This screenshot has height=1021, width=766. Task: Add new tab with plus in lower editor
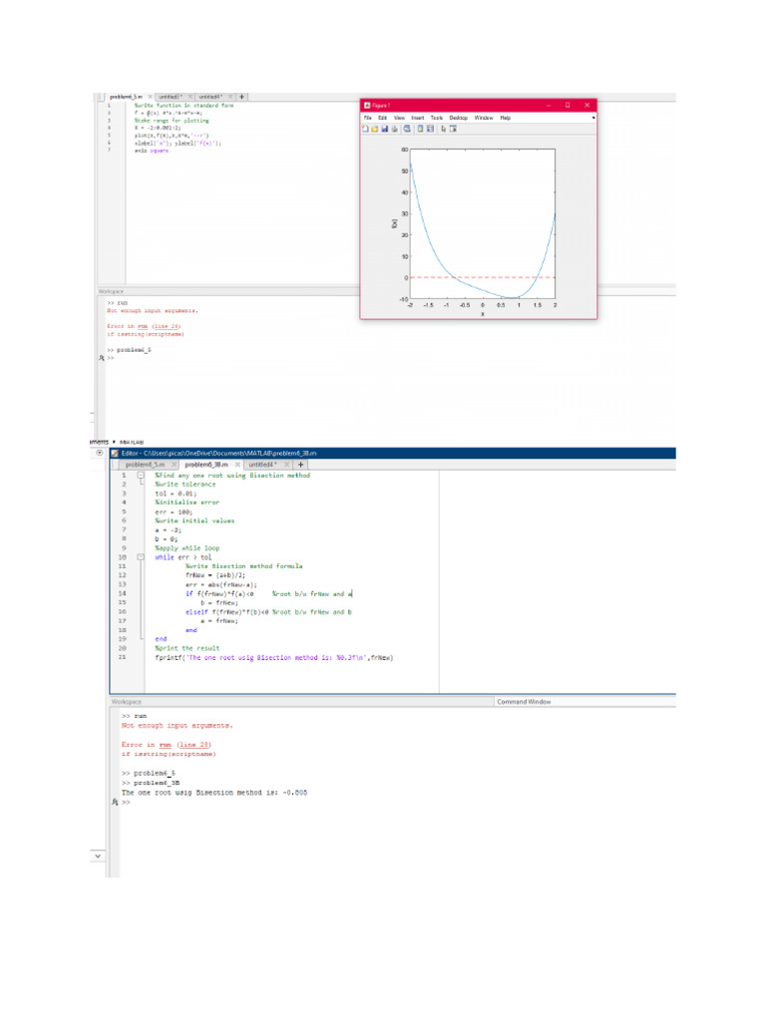pos(301,465)
